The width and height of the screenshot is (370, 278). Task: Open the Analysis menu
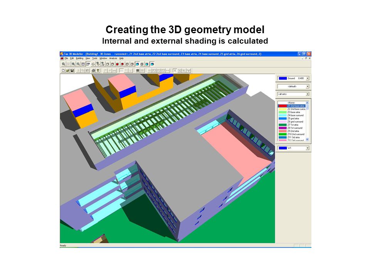click(x=113, y=58)
